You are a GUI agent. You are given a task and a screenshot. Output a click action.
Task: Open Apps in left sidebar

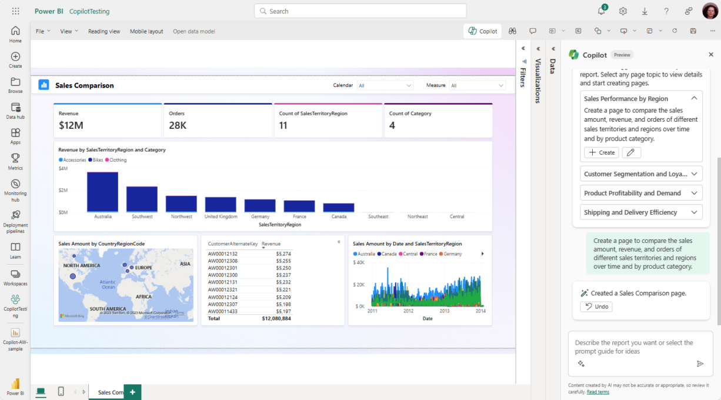tap(15, 136)
